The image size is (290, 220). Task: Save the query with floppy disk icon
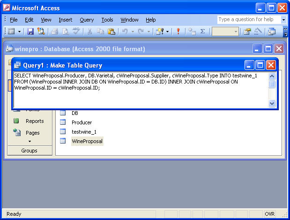click(30, 31)
